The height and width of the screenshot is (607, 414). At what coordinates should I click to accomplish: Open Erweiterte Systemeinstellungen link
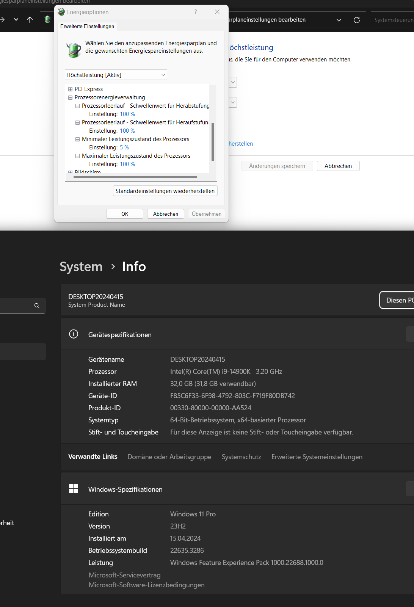tap(317, 457)
